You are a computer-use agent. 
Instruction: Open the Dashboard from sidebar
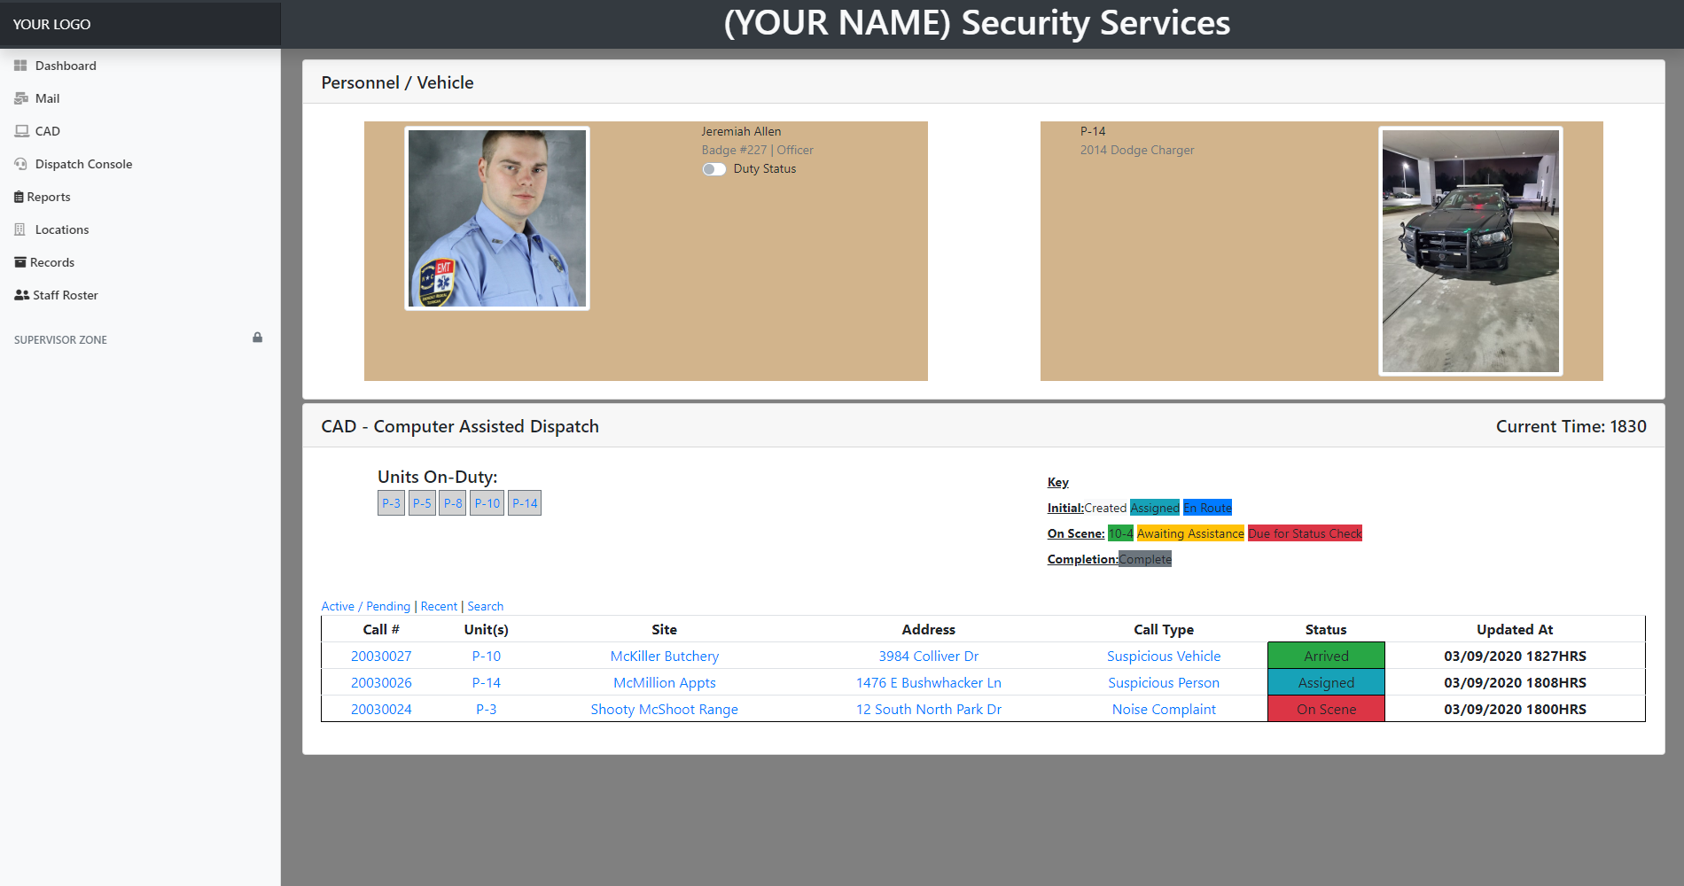coord(65,65)
